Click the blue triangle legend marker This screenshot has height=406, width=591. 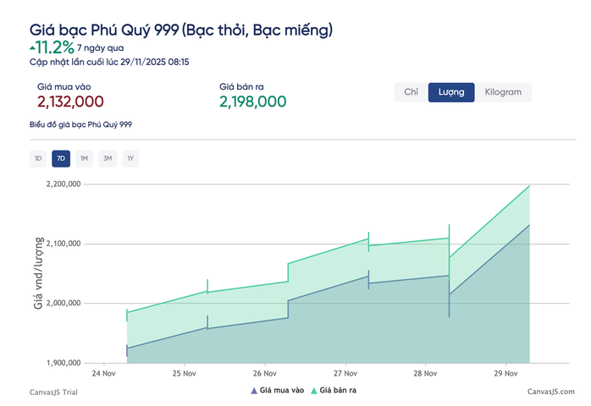(x=253, y=391)
